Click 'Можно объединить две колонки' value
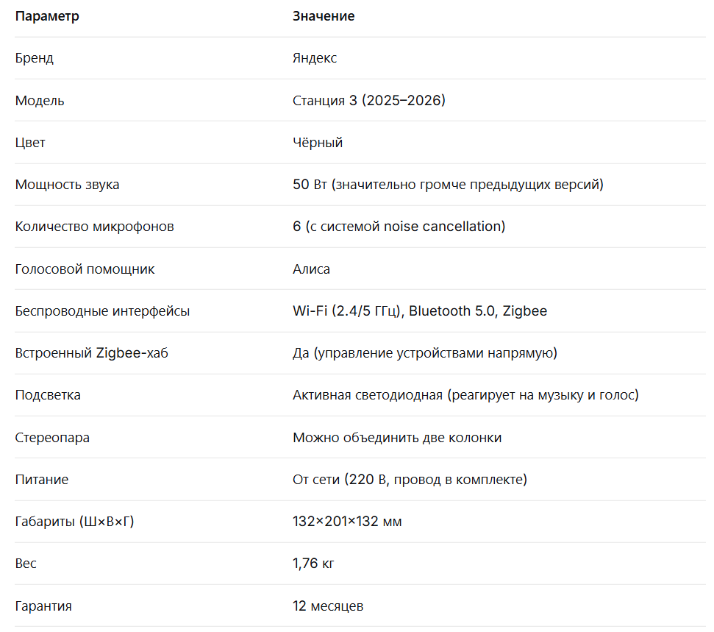The image size is (714, 632). point(397,438)
